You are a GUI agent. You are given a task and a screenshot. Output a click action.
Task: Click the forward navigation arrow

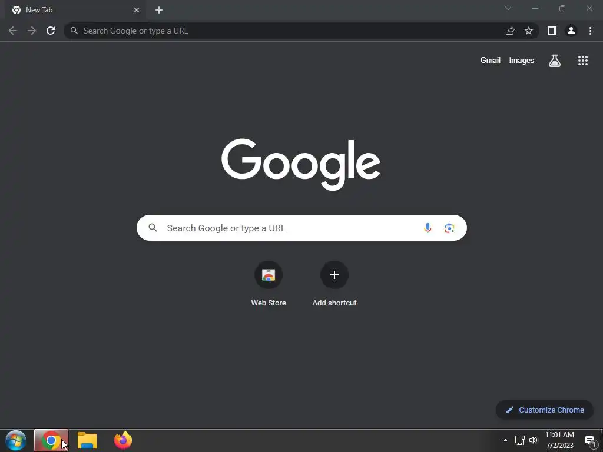tap(32, 31)
